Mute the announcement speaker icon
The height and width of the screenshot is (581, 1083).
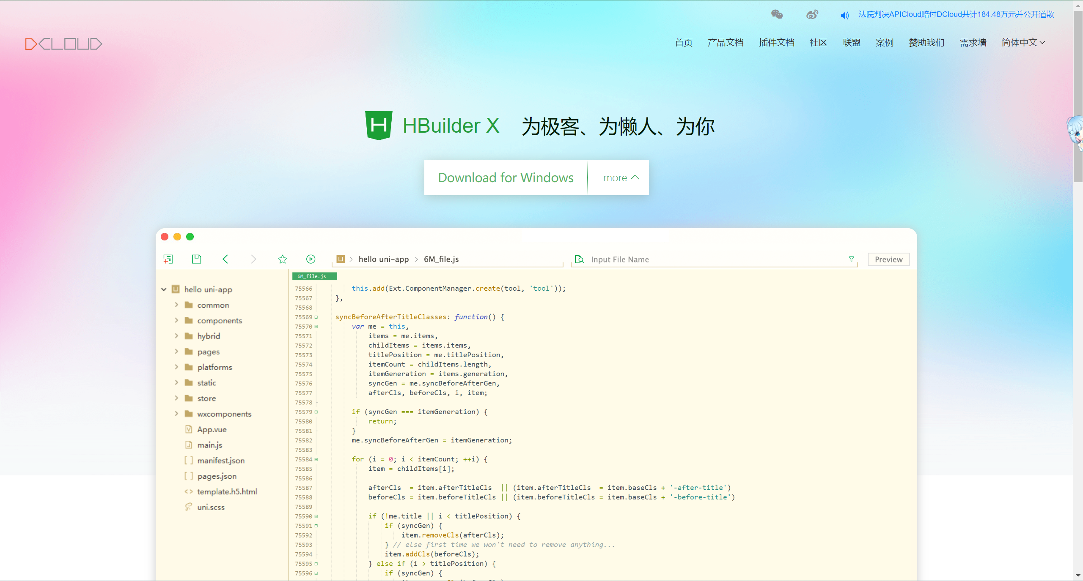844,15
